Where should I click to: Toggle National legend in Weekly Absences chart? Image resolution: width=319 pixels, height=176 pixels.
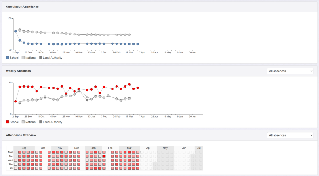[x=29, y=122]
